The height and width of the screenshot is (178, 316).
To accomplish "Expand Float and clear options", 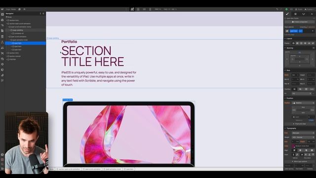I will click(x=300, y=124).
